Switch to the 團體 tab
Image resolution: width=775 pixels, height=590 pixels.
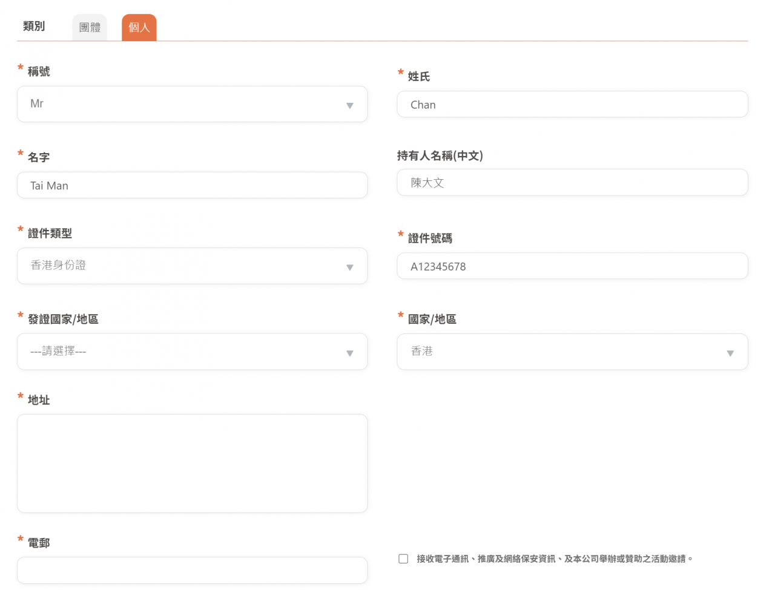pos(90,28)
